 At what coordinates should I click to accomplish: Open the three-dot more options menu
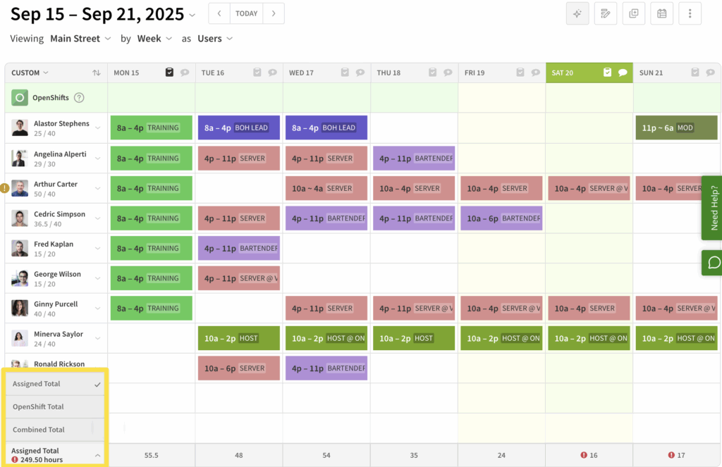690,13
